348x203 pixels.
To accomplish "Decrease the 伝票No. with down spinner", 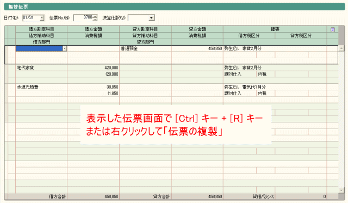I will [95, 20].
